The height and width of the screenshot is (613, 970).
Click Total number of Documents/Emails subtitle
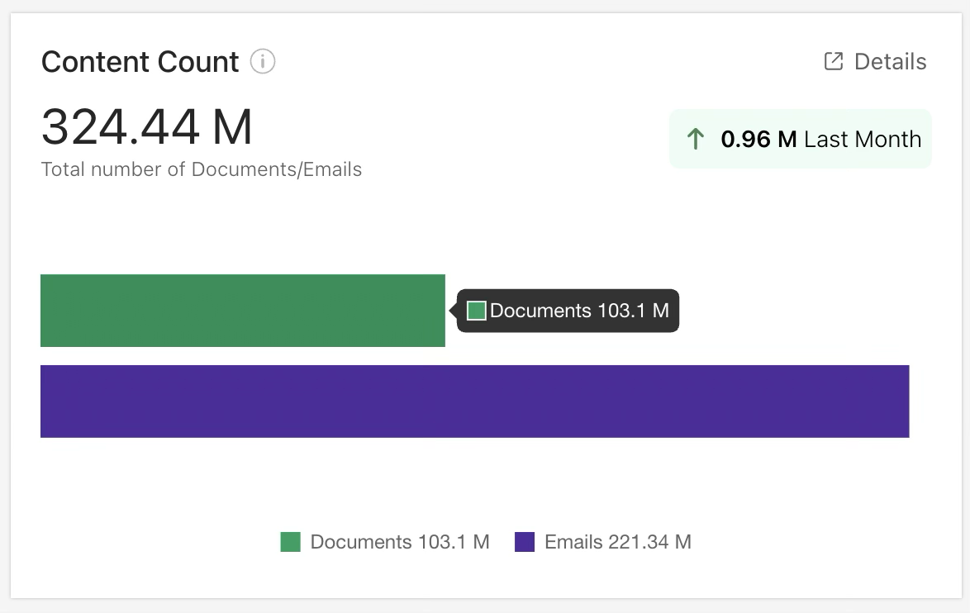[x=202, y=169]
